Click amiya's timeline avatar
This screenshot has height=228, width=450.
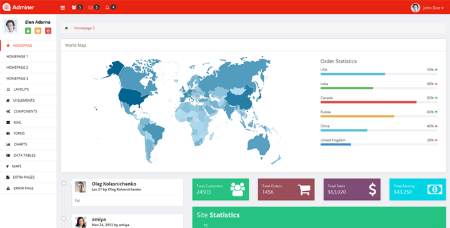pyautogui.click(x=81, y=222)
